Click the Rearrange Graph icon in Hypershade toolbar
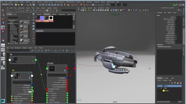The image size is (186, 104). point(31,11)
